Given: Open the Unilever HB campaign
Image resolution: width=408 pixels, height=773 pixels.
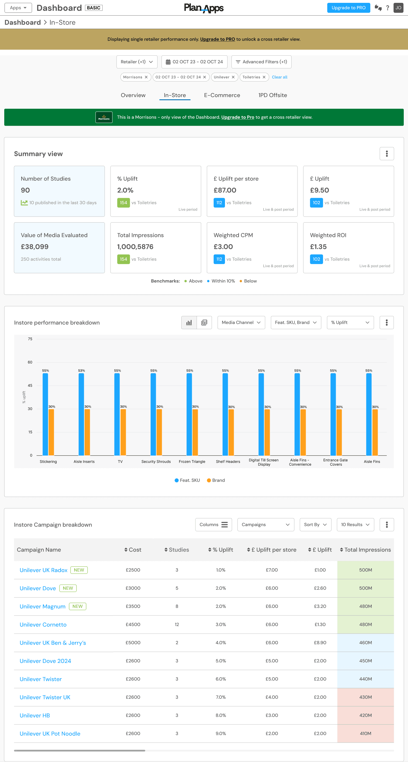Looking at the screenshot, I should (35, 715).
